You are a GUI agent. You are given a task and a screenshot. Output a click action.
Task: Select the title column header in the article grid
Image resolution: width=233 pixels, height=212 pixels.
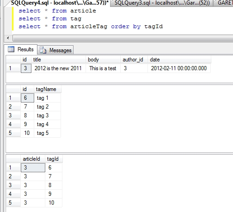(x=59, y=60)
